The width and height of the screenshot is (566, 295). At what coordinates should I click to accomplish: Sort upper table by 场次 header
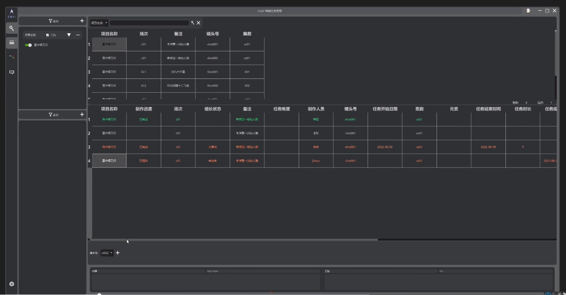pos(144,34)
